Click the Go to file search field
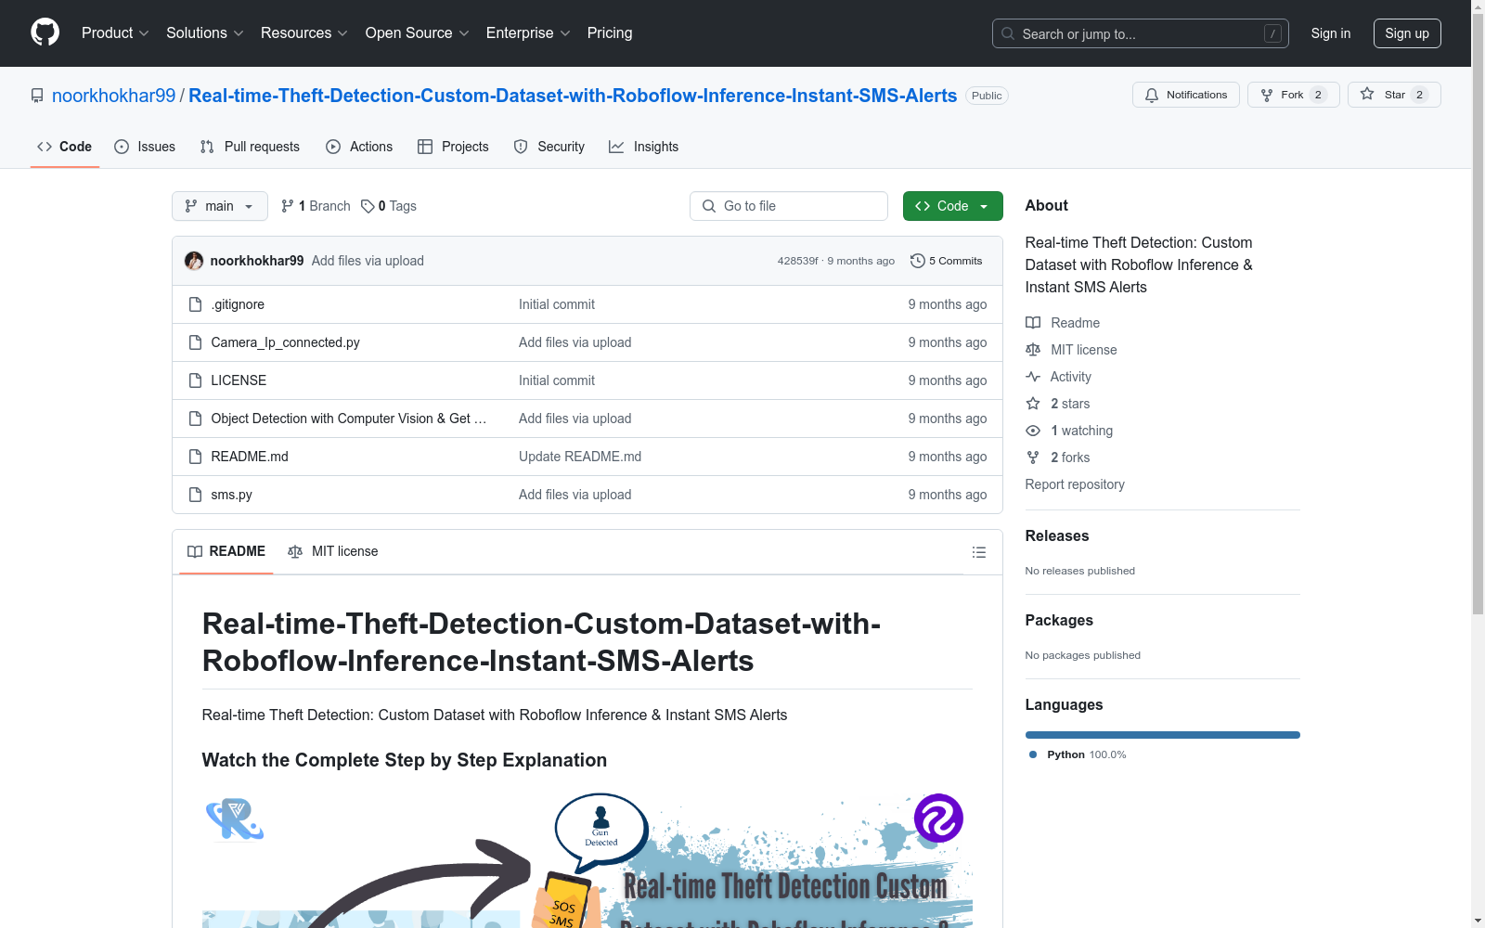 (789, 206)
